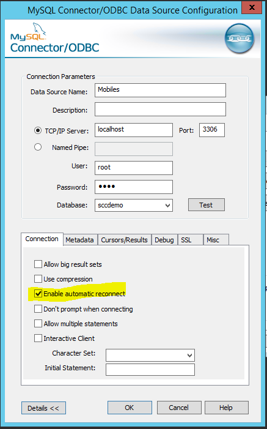Screen dimensions: 267x429
Task: Click the disabled Named Pipe text field
Action: 134,149
